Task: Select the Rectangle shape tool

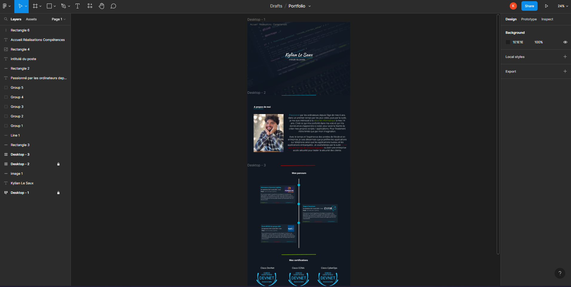Action: click(49, 6)
